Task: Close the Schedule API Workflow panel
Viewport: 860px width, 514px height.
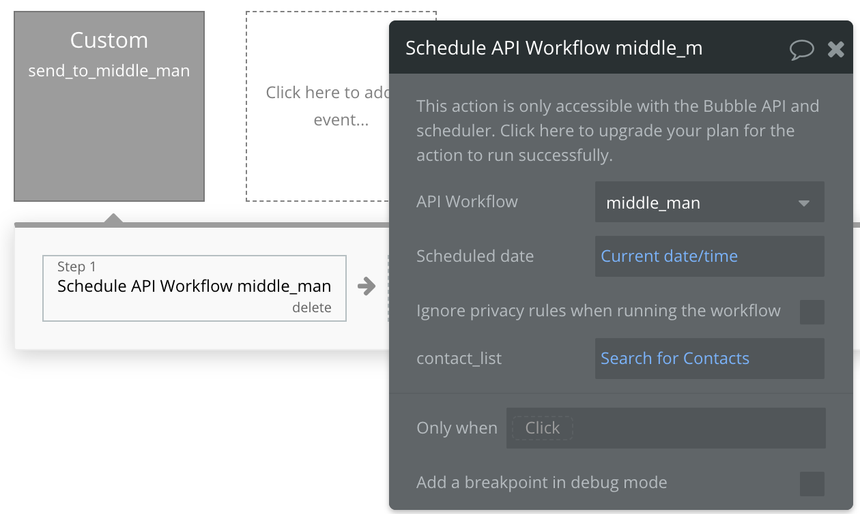Action: [836, 49]
